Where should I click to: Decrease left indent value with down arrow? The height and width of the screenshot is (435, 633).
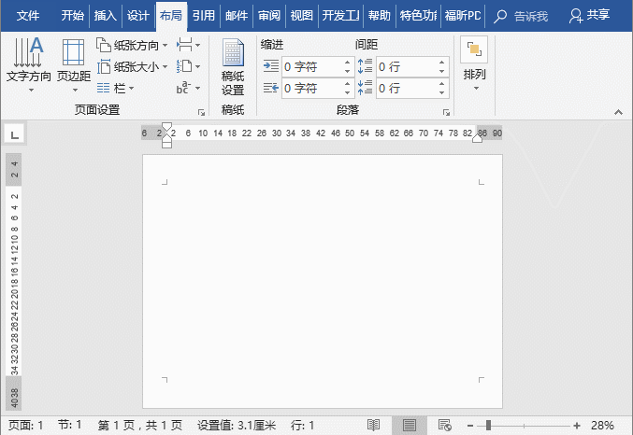pyautogui.click(x=347, y=71)
